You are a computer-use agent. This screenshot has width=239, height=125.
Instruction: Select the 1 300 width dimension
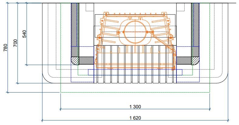pyautogui.click(x=135, y=106)
